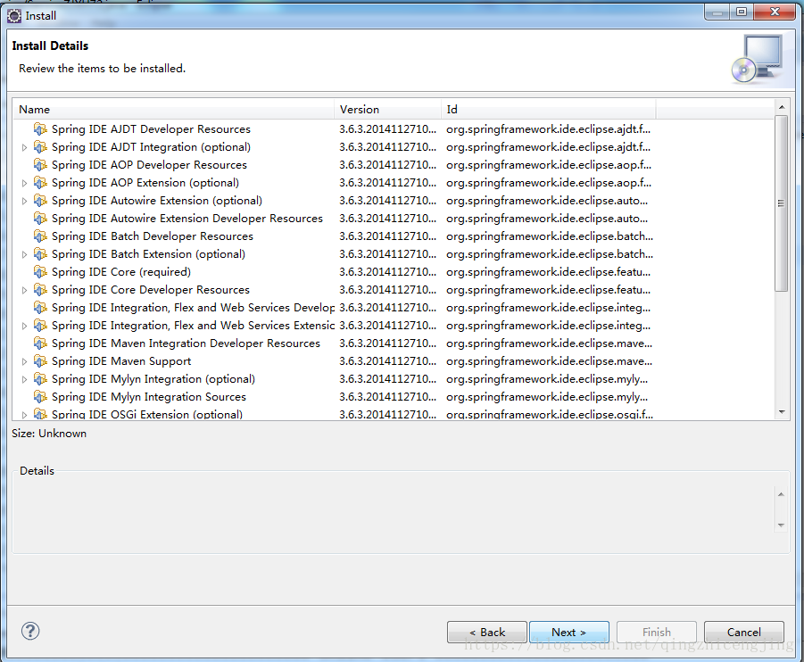804x662 pixels.
Task: Click the feature icon of Spring IDE AOP Developer Resources
Action: [40, 164]
